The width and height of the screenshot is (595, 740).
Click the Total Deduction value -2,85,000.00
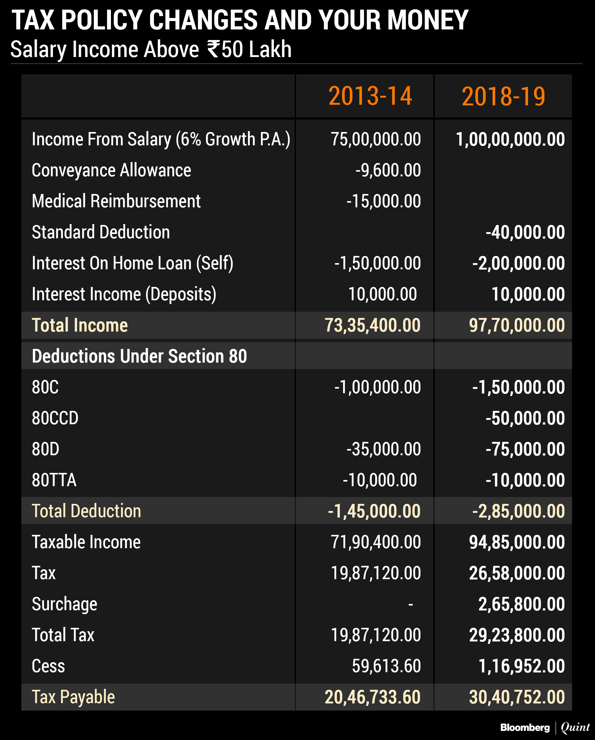[x=518, y=511]
